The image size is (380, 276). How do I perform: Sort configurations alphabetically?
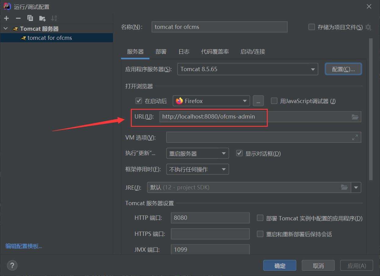tap(54, 18)
